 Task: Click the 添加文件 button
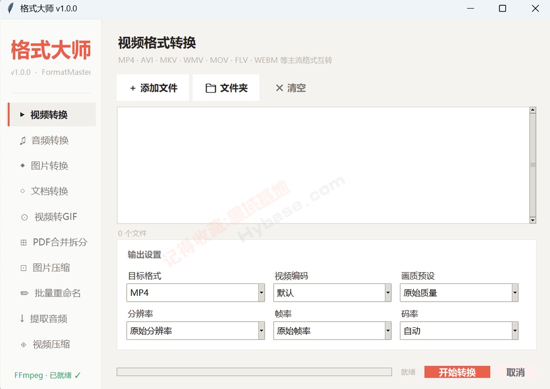(153, 88)
